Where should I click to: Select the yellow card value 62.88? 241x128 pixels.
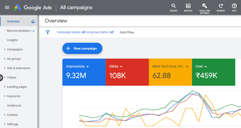(162, 75)
